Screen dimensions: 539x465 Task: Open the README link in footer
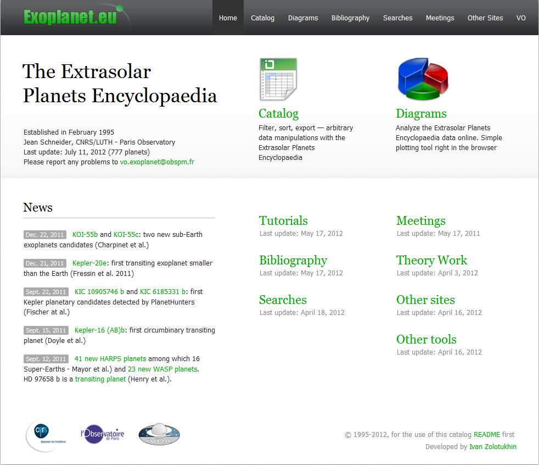487,434
